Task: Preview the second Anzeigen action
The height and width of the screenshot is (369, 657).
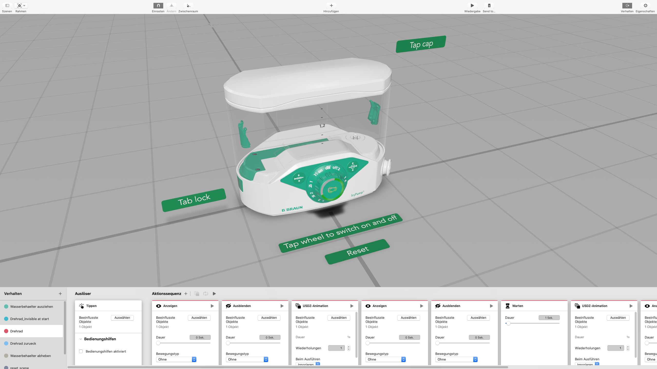Action: coord(422,306)
